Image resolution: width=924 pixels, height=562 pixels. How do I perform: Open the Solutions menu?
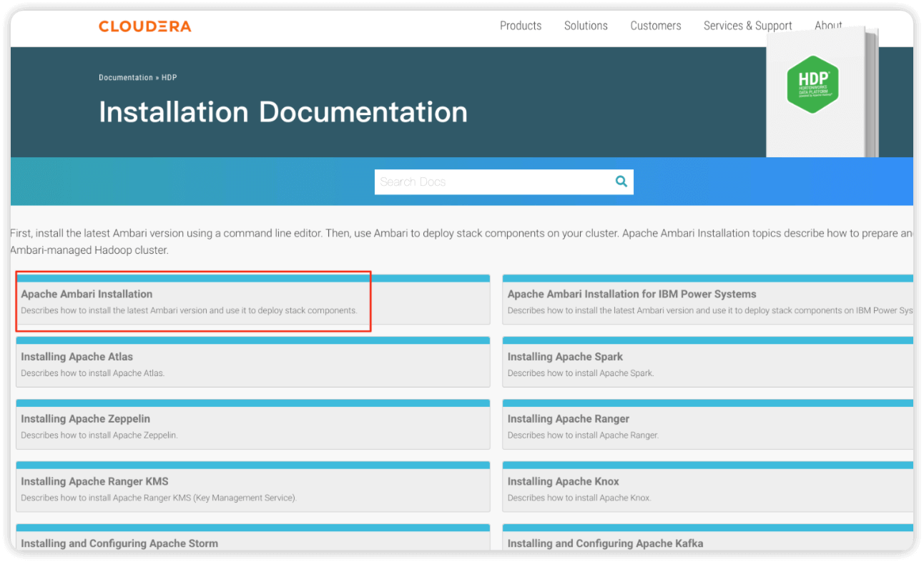click(x=586, y=26)
